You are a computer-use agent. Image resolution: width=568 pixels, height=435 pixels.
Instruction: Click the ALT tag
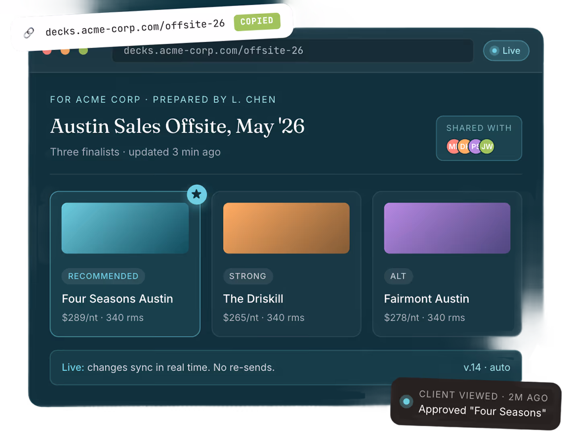(398, 276)
